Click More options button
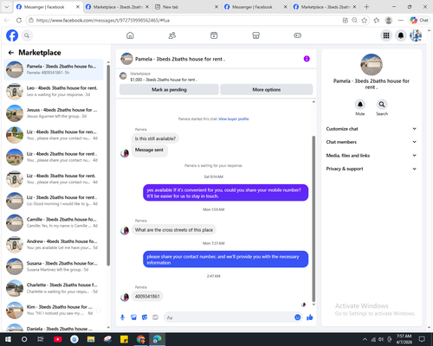 (267, 90)
